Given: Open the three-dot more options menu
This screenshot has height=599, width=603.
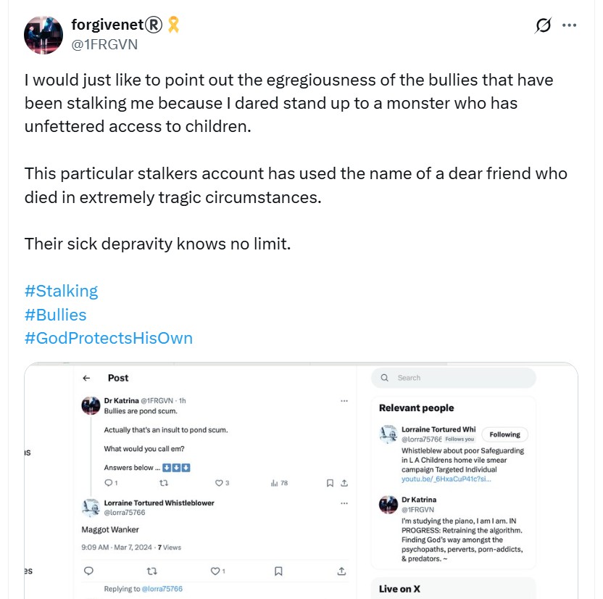Looking at the screenshot, I should pyautogui.click(x=569, y=25).
